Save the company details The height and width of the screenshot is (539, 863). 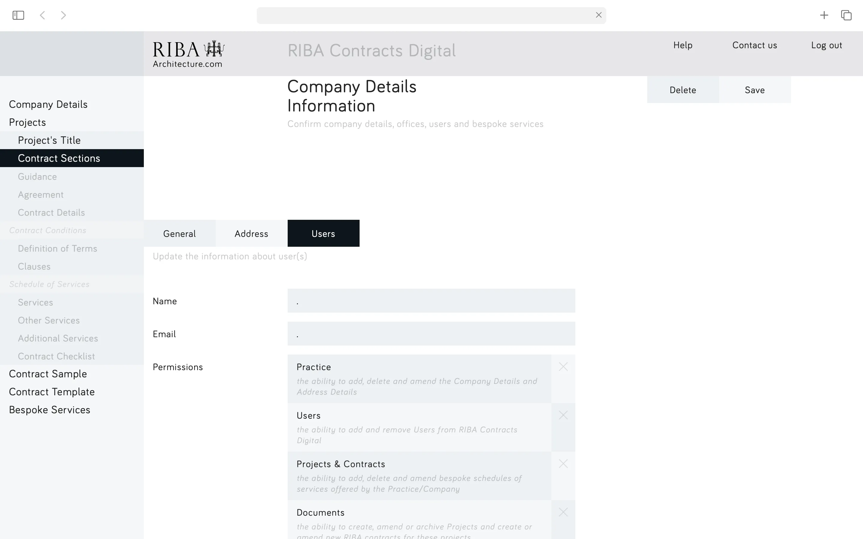(x=755, y=90)
